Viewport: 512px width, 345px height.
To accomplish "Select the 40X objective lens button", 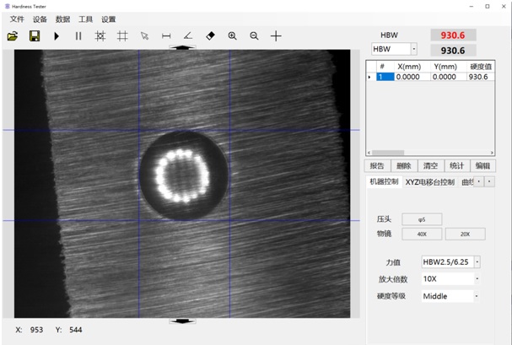I will [x=422, y=234].
